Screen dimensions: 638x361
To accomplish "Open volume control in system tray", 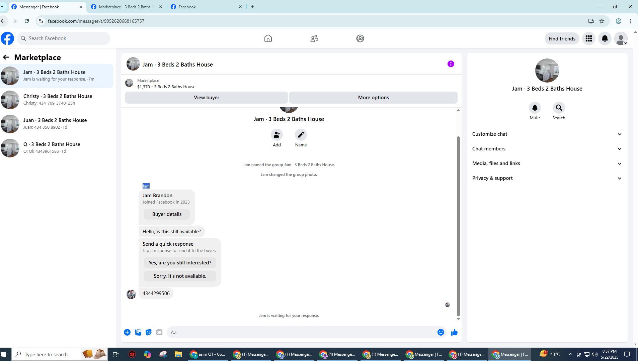I will [594, 354].
